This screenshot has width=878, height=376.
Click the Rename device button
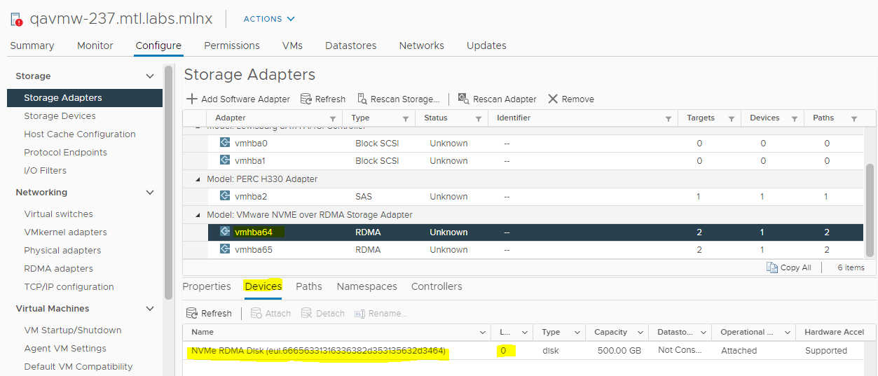[x=381, y=313]
